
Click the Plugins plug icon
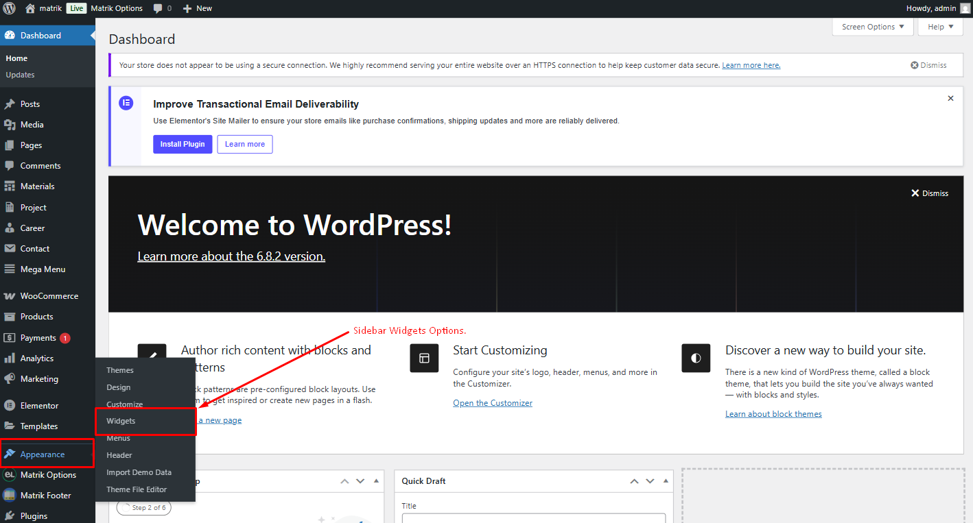point(10,516)
